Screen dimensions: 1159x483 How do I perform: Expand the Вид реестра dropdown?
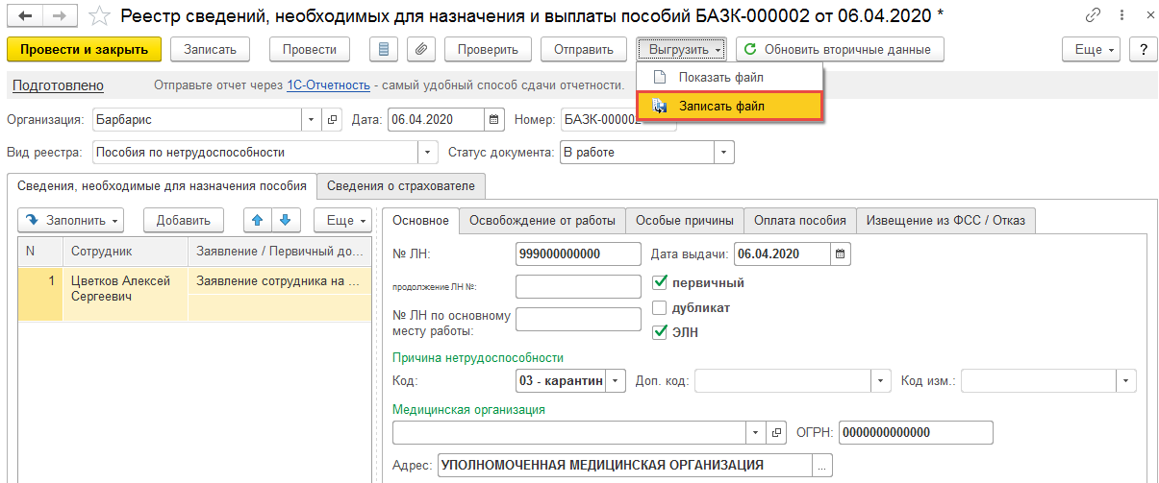coord(428,152)
